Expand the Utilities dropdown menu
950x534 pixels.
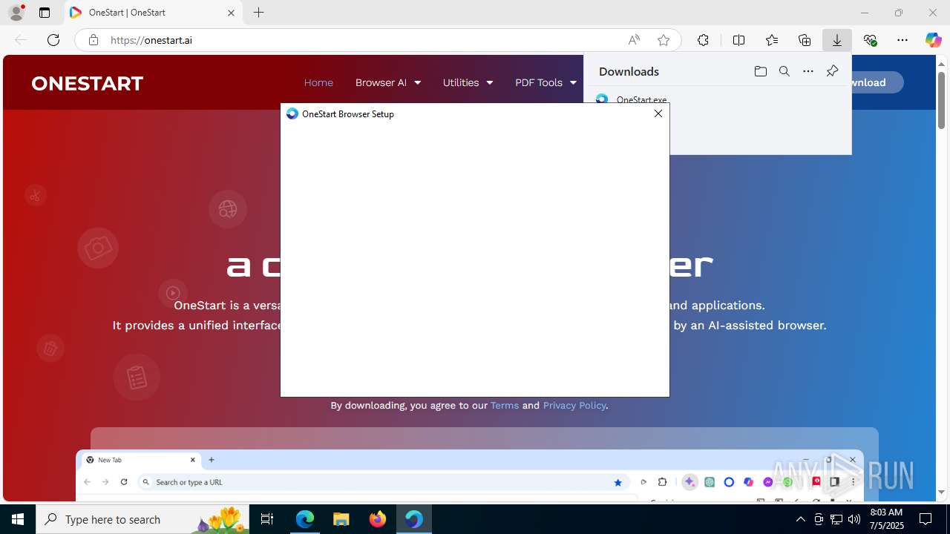click(468, 82)
